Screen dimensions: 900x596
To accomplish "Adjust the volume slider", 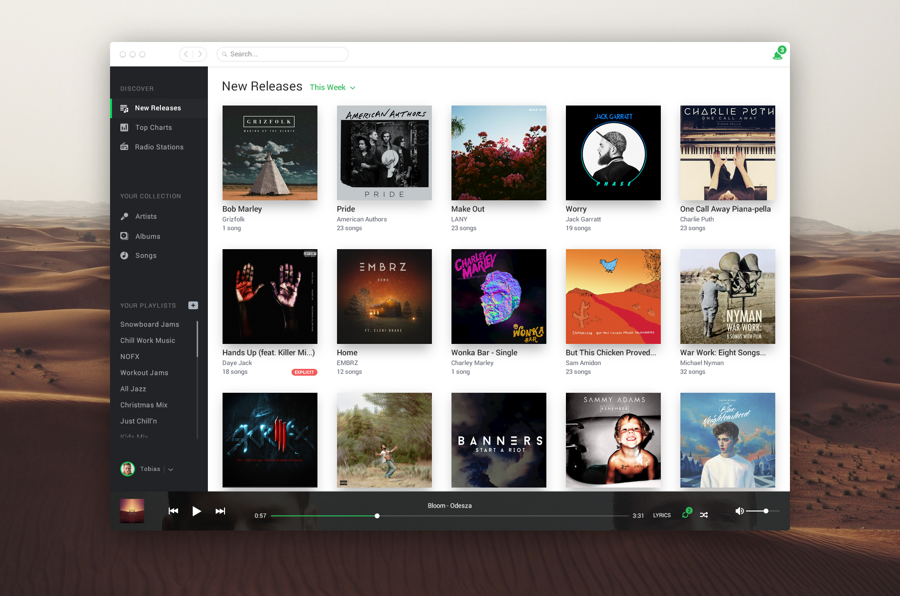I will click(763, 511).
